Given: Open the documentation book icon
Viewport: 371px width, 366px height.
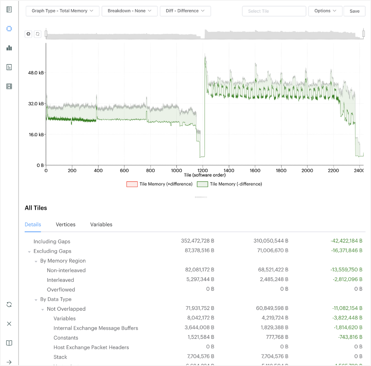Looking at the screenshot, I should pyautogui.click(x=9, y=343).
